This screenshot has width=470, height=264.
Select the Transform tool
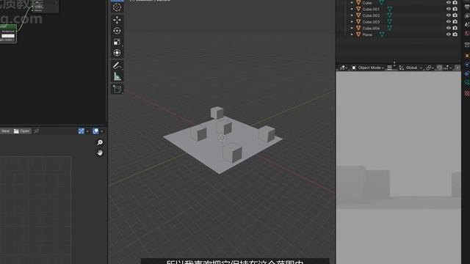tap(117, 53)
